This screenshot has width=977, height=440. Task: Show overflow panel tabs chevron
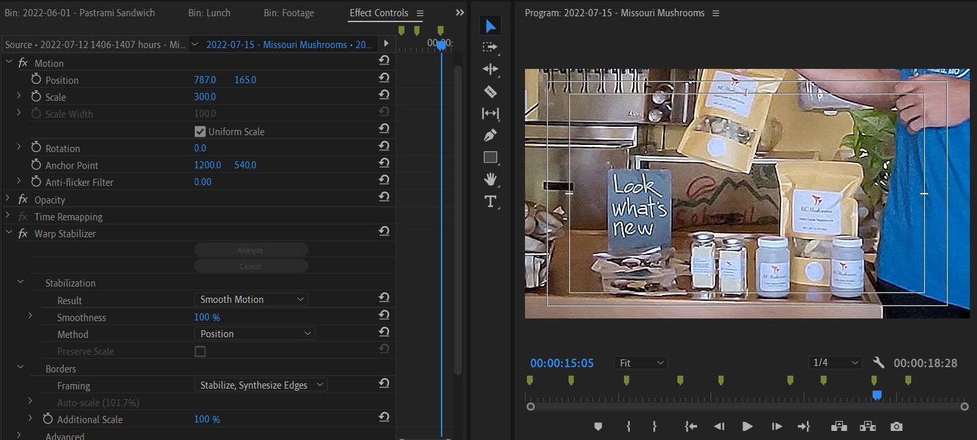click(460, 12)
